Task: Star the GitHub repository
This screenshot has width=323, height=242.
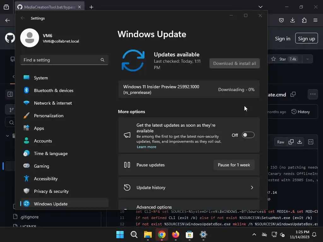Action: [x=285, y=59]
